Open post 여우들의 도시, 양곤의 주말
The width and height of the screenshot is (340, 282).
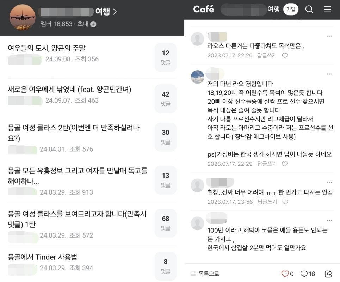point(47,48)
